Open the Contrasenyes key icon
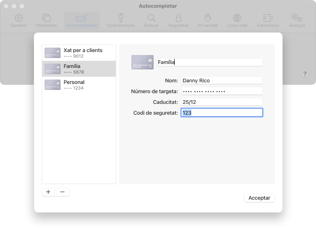 coord(121,18)
